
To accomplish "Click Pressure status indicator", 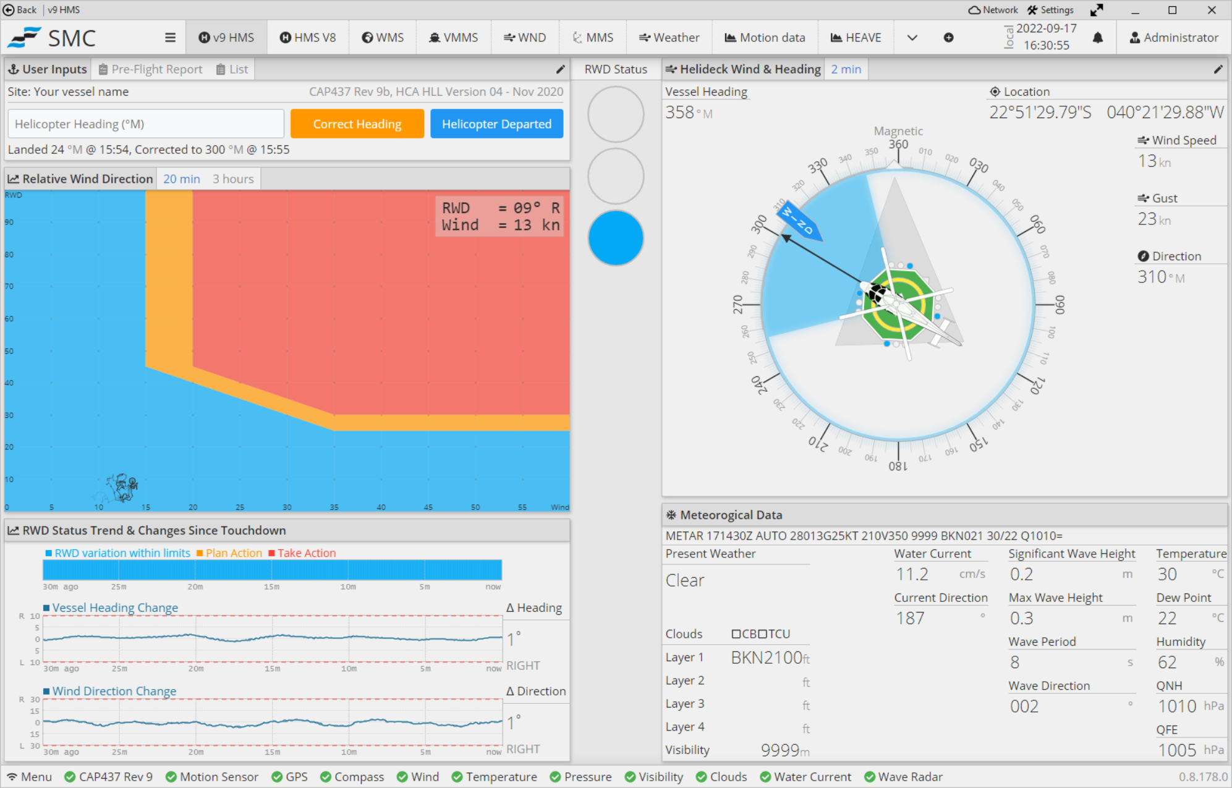I will 580,777.
